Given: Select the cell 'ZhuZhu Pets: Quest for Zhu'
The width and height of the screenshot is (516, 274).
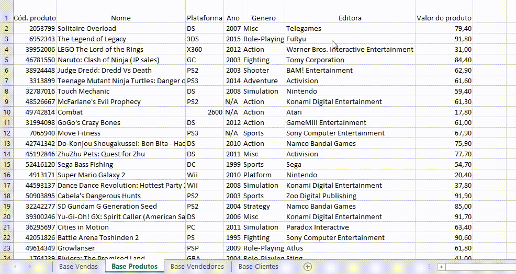Looking at the screenshot, I should coord(121,154).
